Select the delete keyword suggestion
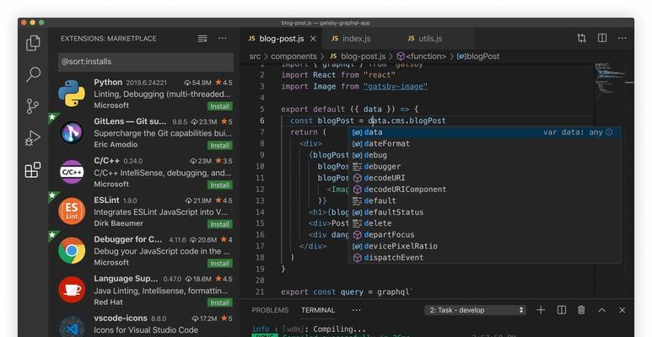The height and width of the screenshot is (337, 652). pyautogui.click(x=484, y=223)
